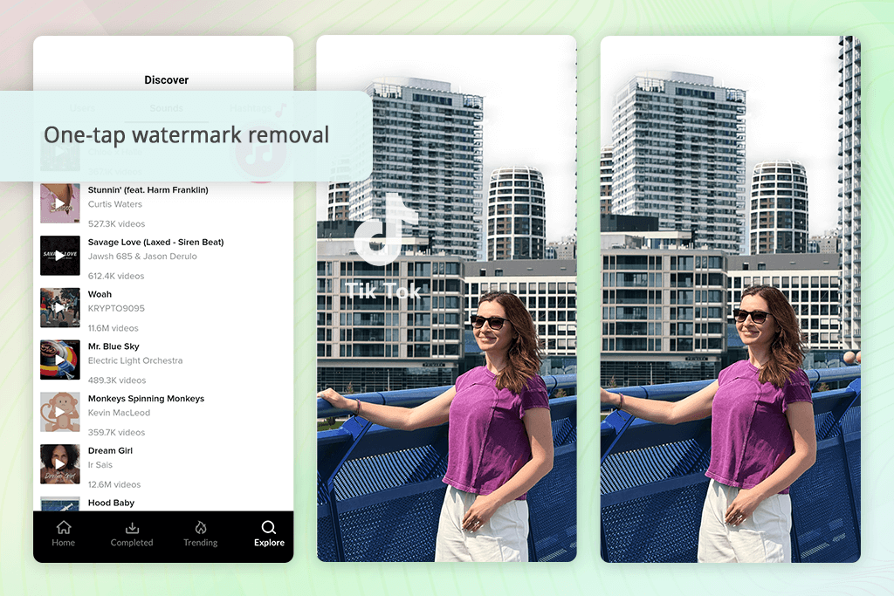Click the artist name "Kevin MacLeod"
The height and width of the screenshot is (596, 894).
[119, 413]
